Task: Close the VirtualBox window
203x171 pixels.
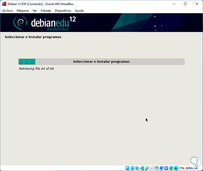Action: (x=197, y=4)
